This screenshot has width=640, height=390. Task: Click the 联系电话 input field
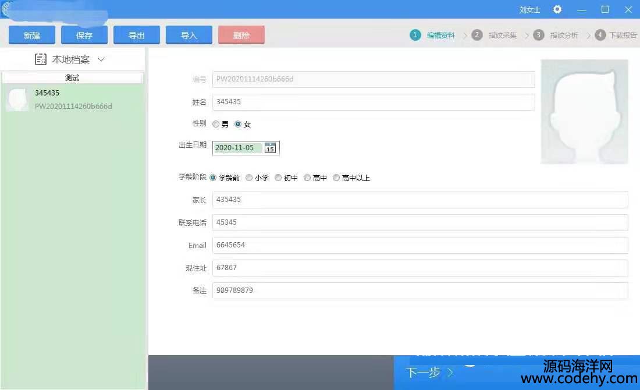pos(420,222)
